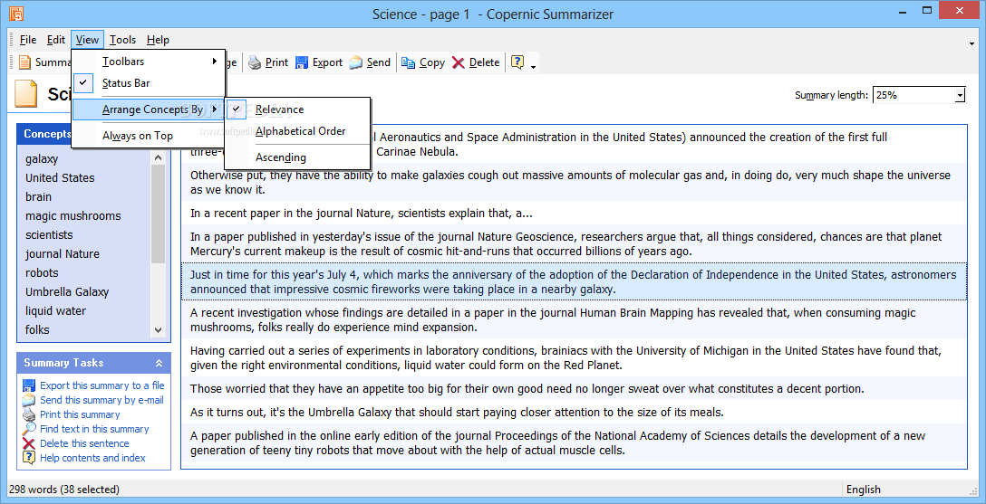Select the galaxy concept
This screenshot has height=504, width=986.
[x=42, y=158]
